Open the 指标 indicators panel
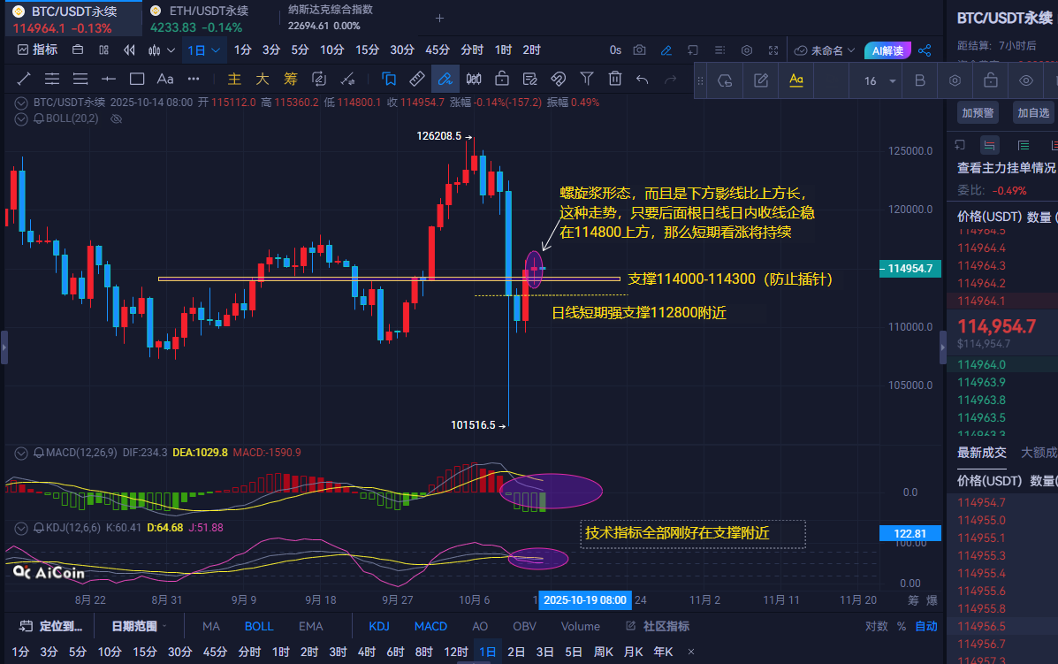The height and width of the screenshot is (664, 1058). click(37, 50)
